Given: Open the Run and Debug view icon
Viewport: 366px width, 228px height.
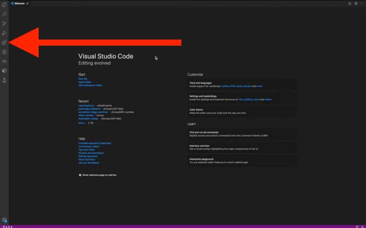Looking at the screenshot, I should (4, 33).
